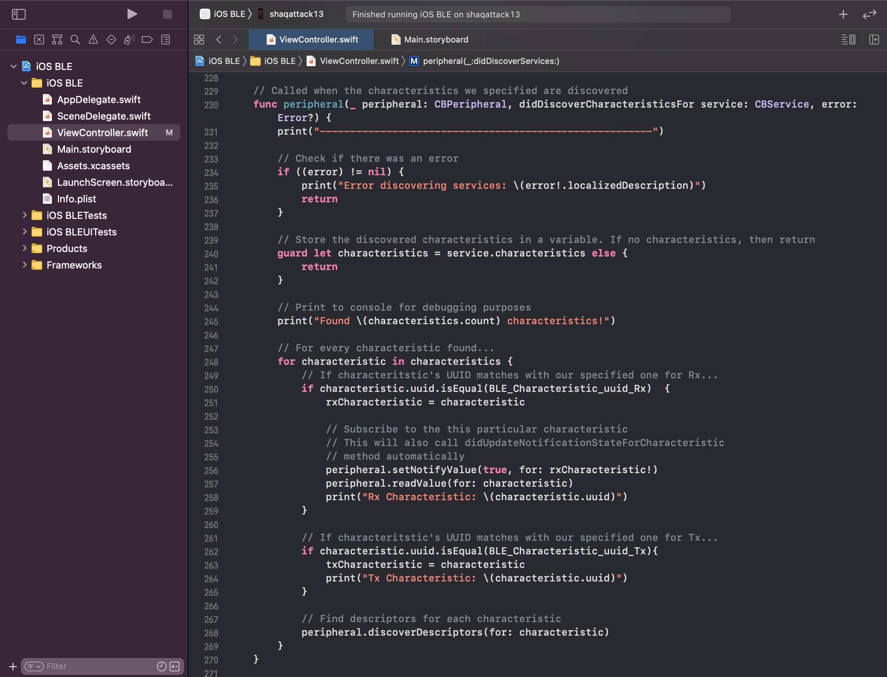Collapse the iOS BLE group folder

tap(24, 83)
